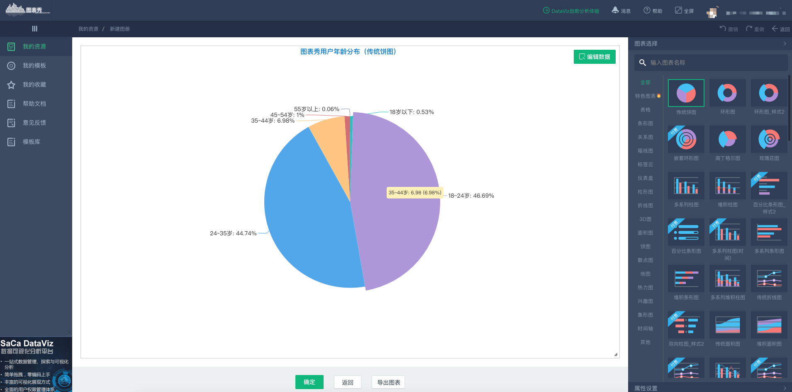Screen dimensions: 792x392
Task: Pick the 南丁格尔图 chart icon
Action: [x=727, y=140]
